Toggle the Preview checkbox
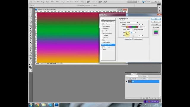The image size is (190, 107). [x=154, y=27]
